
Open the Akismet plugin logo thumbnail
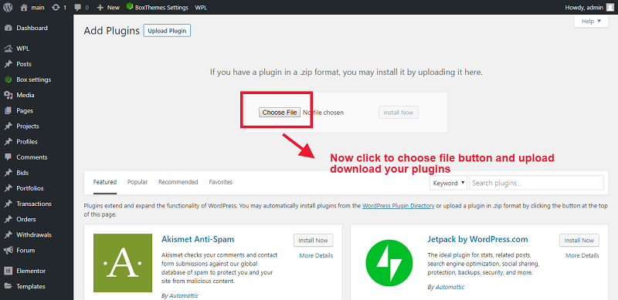(123, 263)
